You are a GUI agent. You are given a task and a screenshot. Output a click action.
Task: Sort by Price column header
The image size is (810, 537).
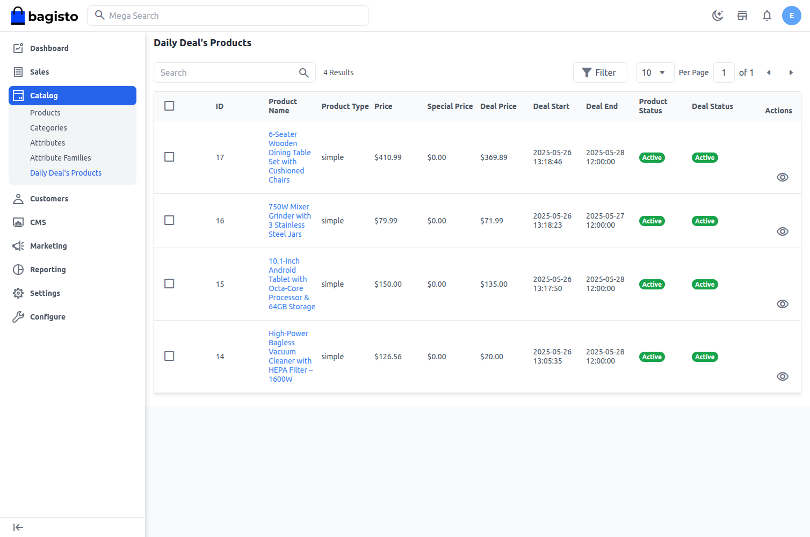coord(384,106)
